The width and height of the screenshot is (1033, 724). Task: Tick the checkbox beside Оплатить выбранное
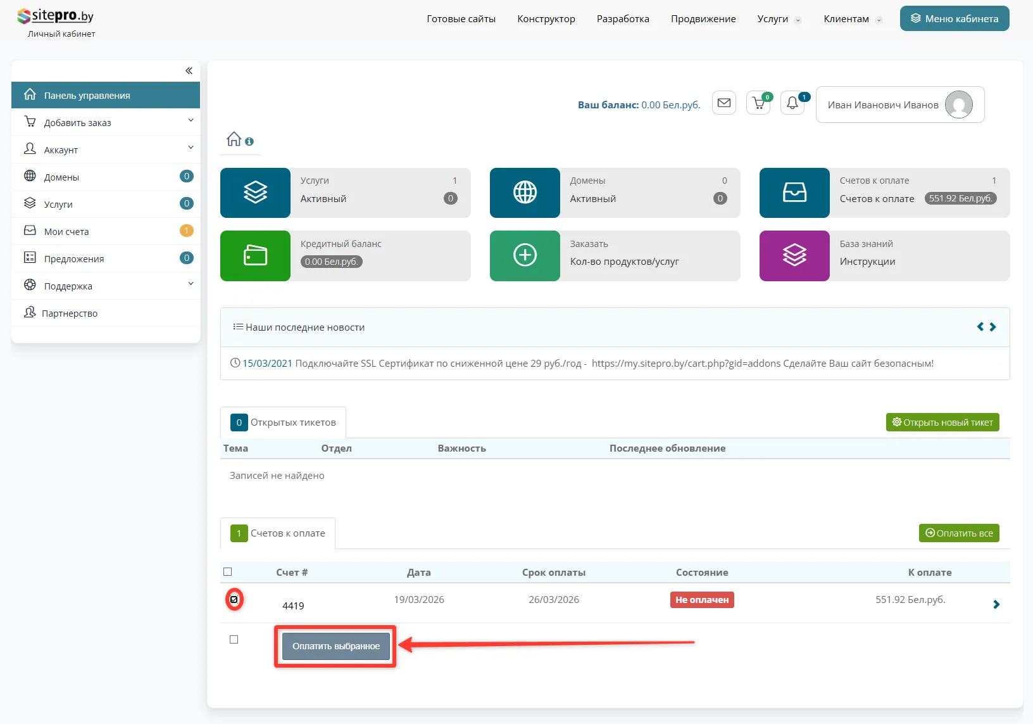point(234,640)
